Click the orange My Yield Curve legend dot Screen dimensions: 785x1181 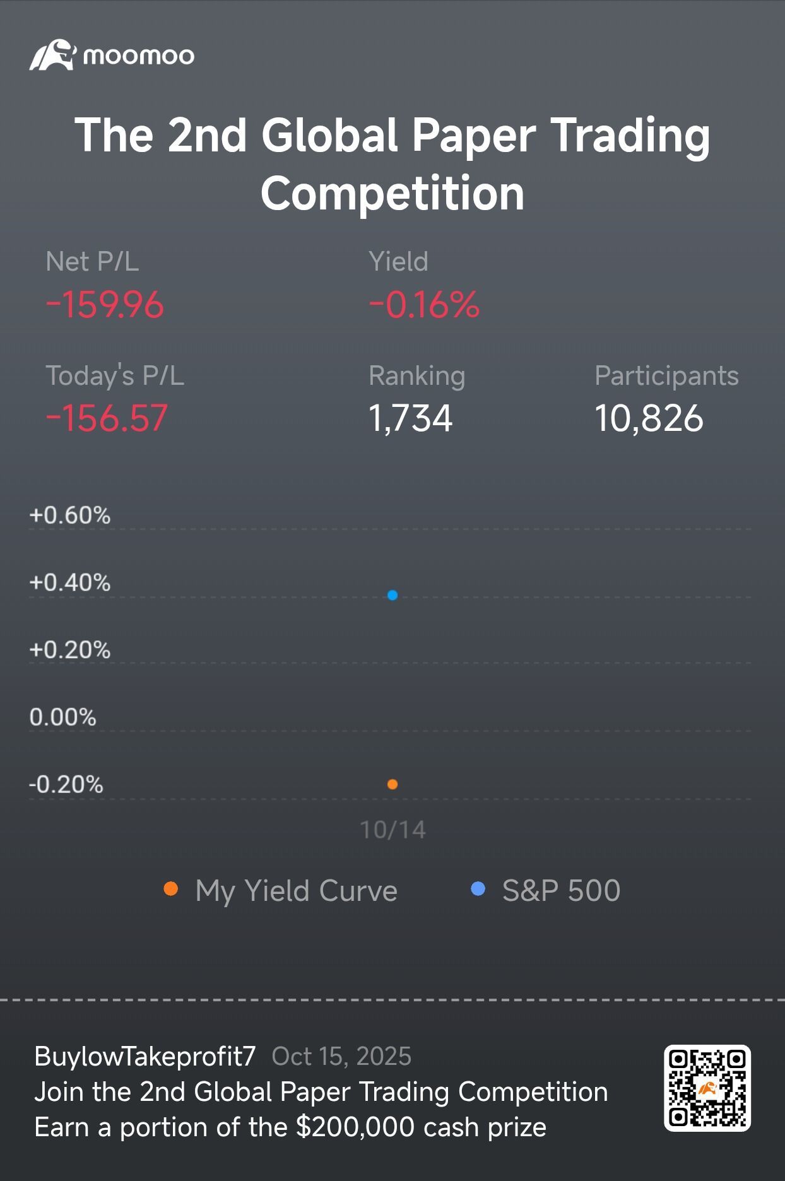170,890
